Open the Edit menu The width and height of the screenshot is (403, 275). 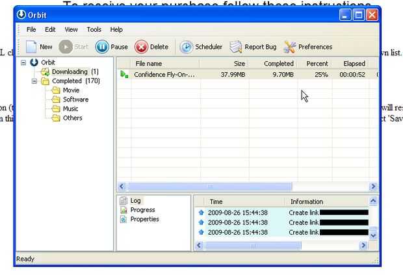pyautogui.click(x=50, y=29)
